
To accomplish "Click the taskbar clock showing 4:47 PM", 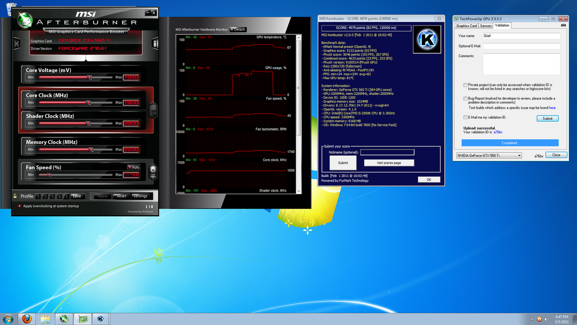I will pyautogui.click(x=561, y=319).
